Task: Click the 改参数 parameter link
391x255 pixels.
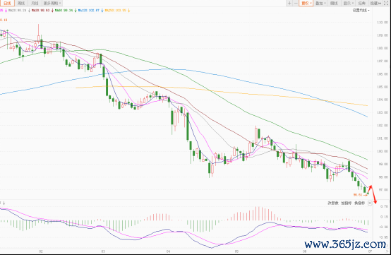Action: 333,203
